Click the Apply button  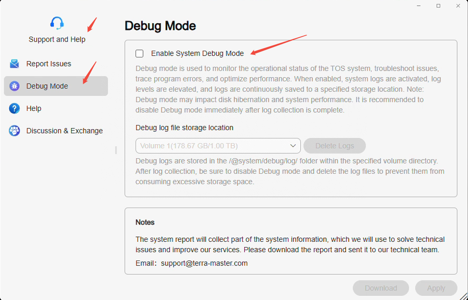tap(436, 288)
